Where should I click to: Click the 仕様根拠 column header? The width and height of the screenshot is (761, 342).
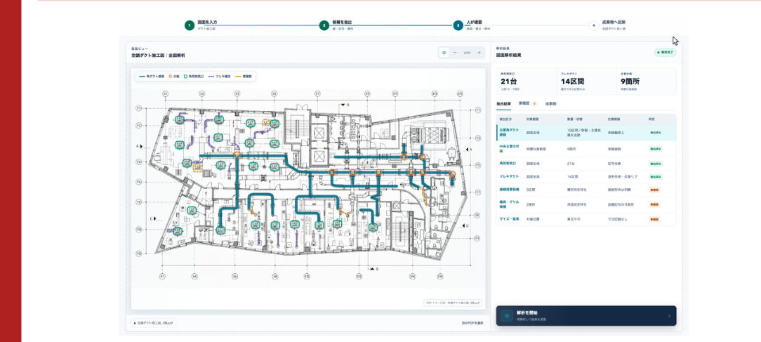click(x=614, y=119)
